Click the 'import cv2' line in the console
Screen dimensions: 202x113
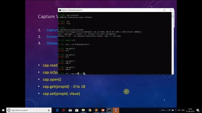click(70, 40)
